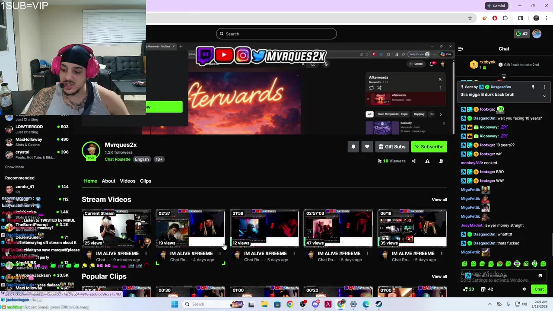The image size is (553, 311).
Task: Bookmark page with star icon in address bar
Action: (x=470, y=18)
